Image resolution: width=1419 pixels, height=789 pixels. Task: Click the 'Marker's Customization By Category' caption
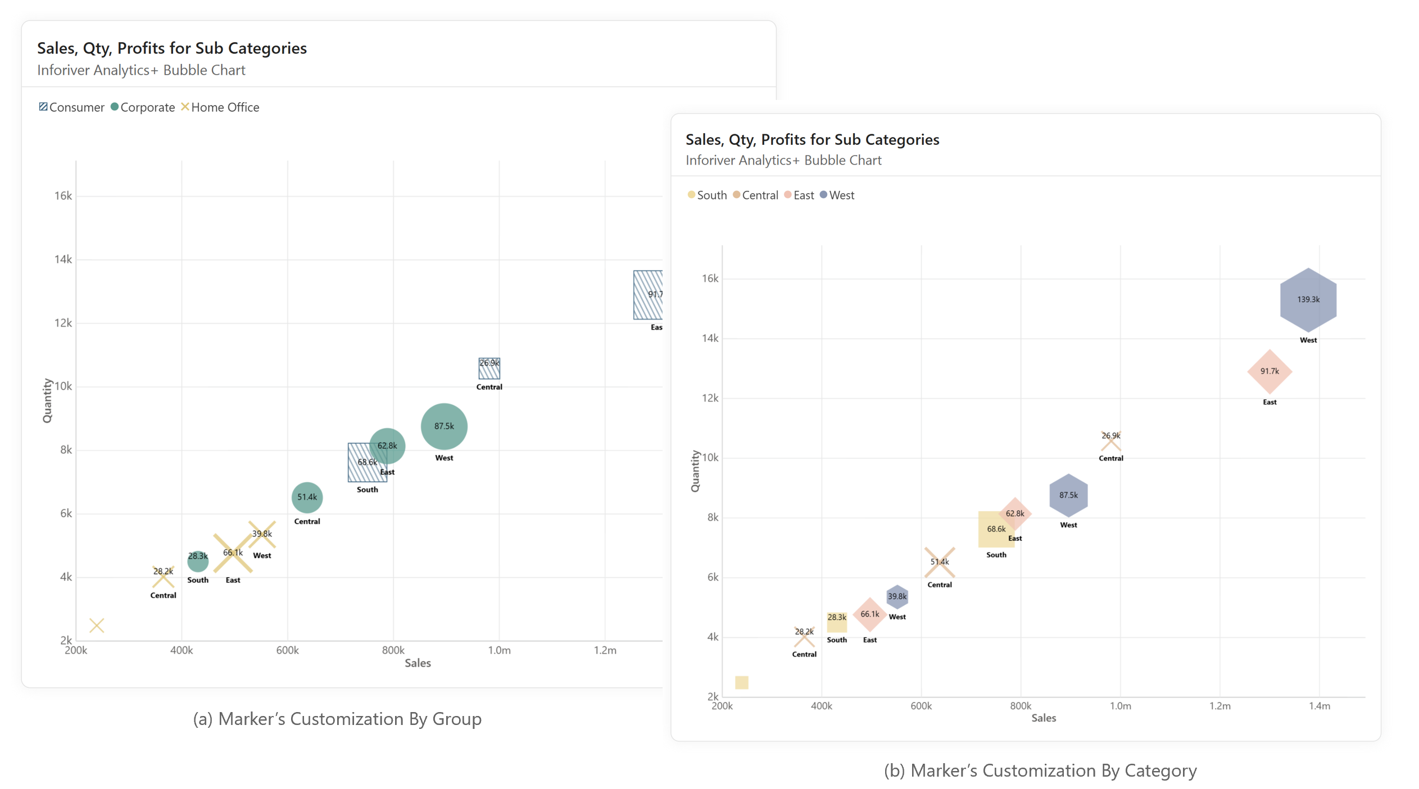pyautogui.click(x=1040, y=770)
